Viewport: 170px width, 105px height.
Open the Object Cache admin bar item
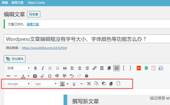pyautogui.click(x=36, y=3)
